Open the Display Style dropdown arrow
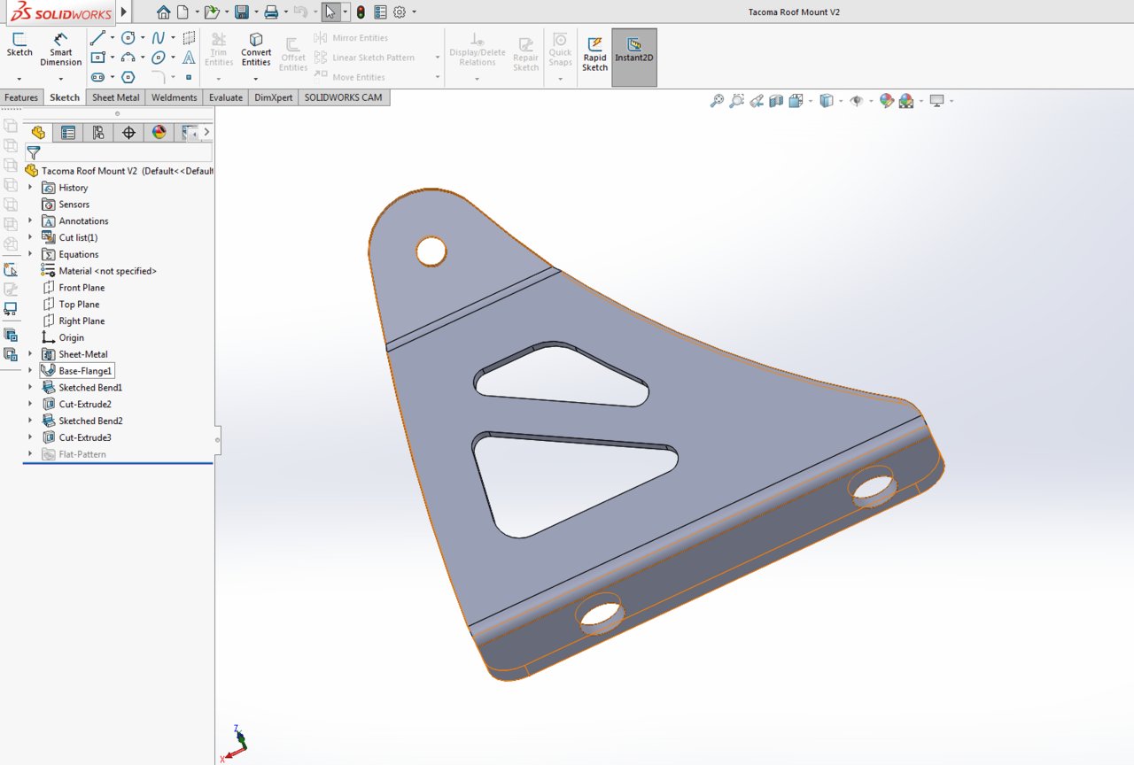 point(840,102)
